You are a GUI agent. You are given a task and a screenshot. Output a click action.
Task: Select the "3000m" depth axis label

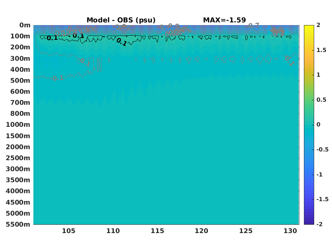click(18, 169)
